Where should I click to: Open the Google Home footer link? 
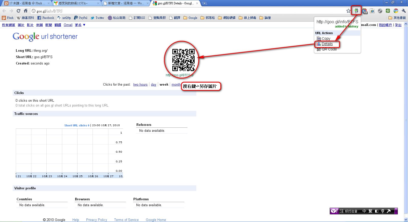[x=156, y=220]
